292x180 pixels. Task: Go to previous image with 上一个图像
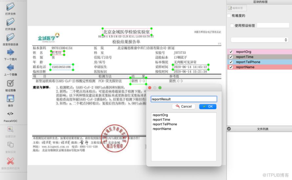[10, 67]
